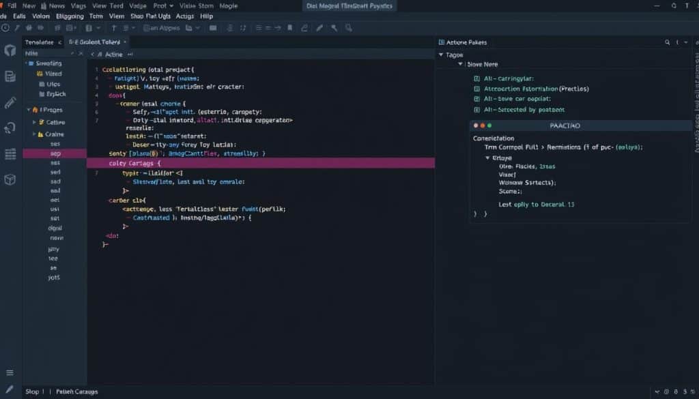Viewport: 699px width, 399px height.
Task: Expand the Catbre folder
Action: pos(34,122)
